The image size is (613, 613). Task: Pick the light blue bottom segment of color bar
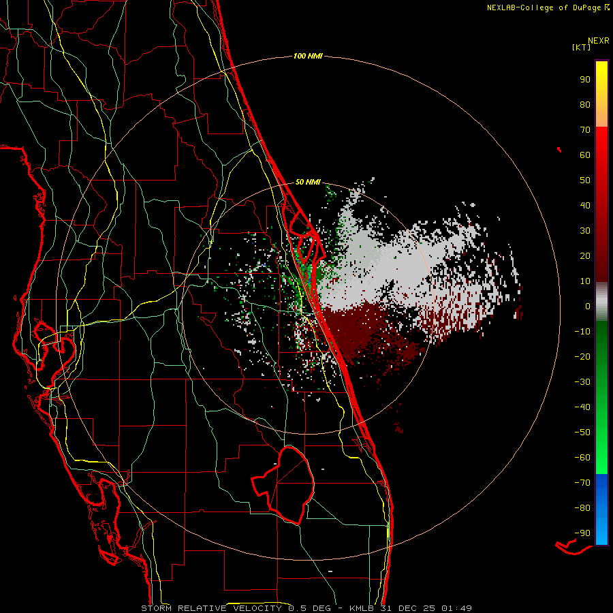coord(601,532)
